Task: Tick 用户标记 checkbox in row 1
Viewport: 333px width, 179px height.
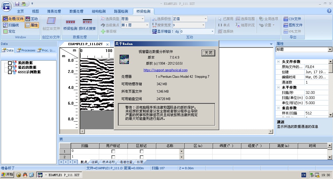Action: pos(113,151)
